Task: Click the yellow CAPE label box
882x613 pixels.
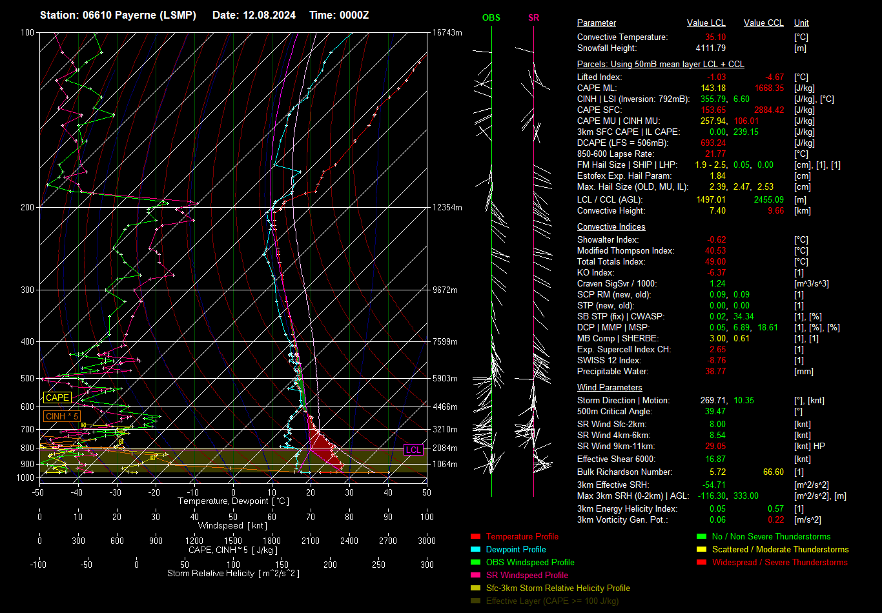Action: click(57, 398)
